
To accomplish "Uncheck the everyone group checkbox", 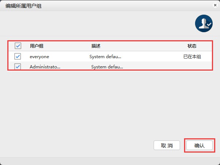I will pyautogui.click(x=18, y=57).
